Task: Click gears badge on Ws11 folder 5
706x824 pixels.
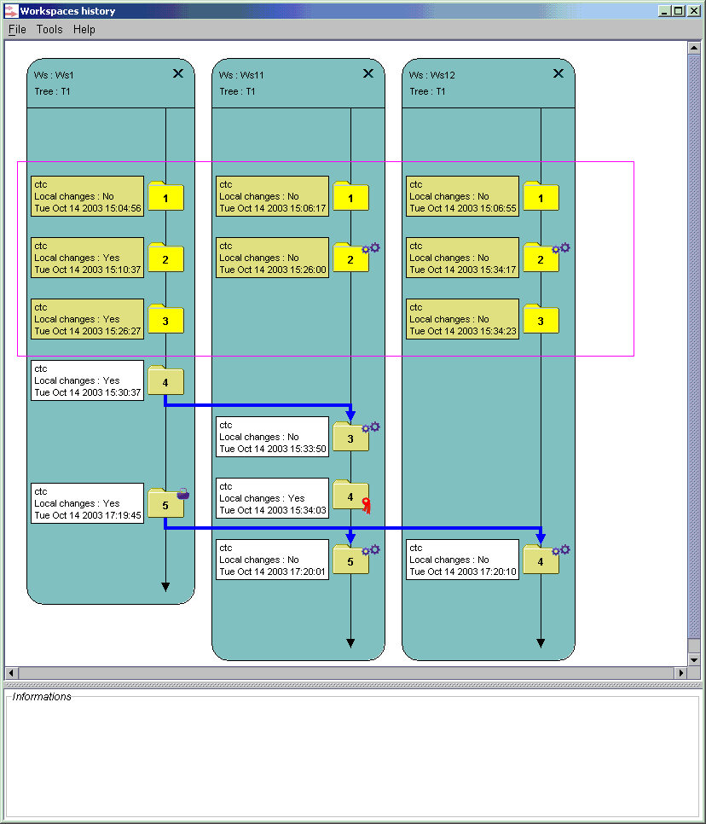Action: coord(371,549)
